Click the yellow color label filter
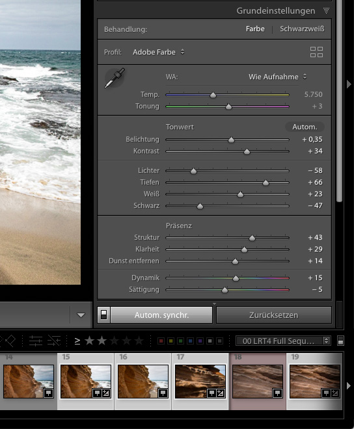This screenshot has height=429, width=354. 170,341
